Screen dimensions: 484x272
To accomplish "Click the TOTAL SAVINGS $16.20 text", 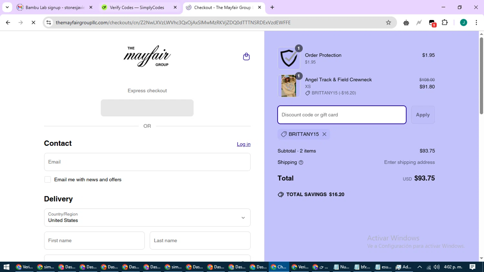I will click(x=315, y=195).
